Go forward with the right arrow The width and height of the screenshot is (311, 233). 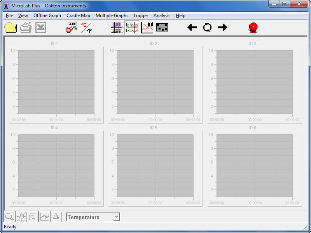[x=222, y=27]
